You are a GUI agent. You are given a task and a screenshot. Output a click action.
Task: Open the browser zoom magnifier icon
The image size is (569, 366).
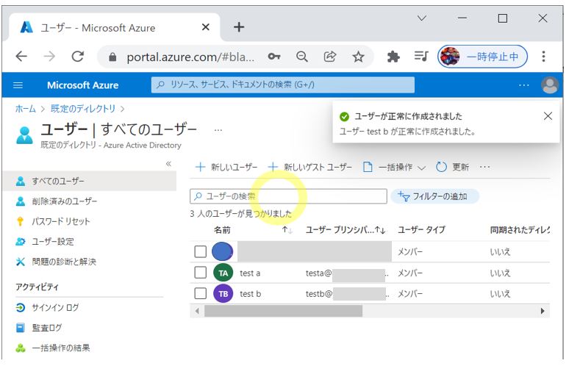[x=302, y=57]
